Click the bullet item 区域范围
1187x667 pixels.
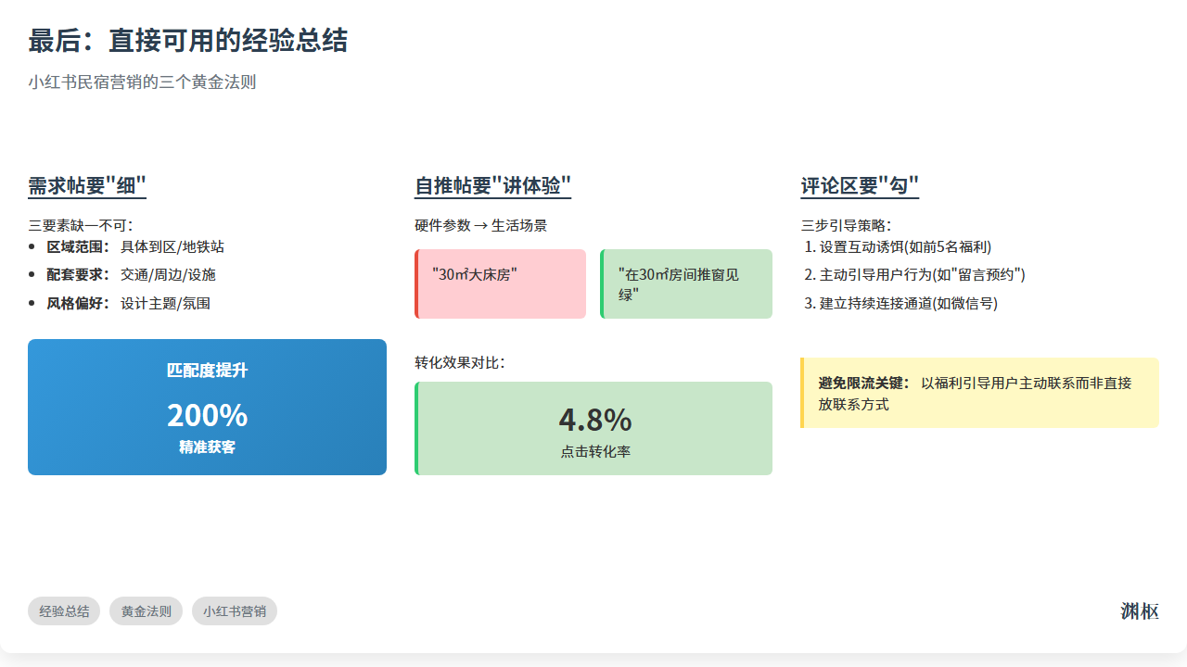[135, 247]
